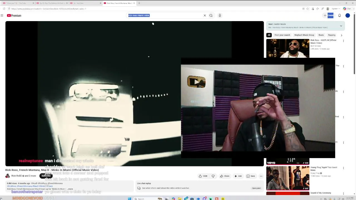This screenshot has height=200, width=356.
Task: Click the main Minks In Miami video player
Action: pyautogui.click(x=135, y=94)
